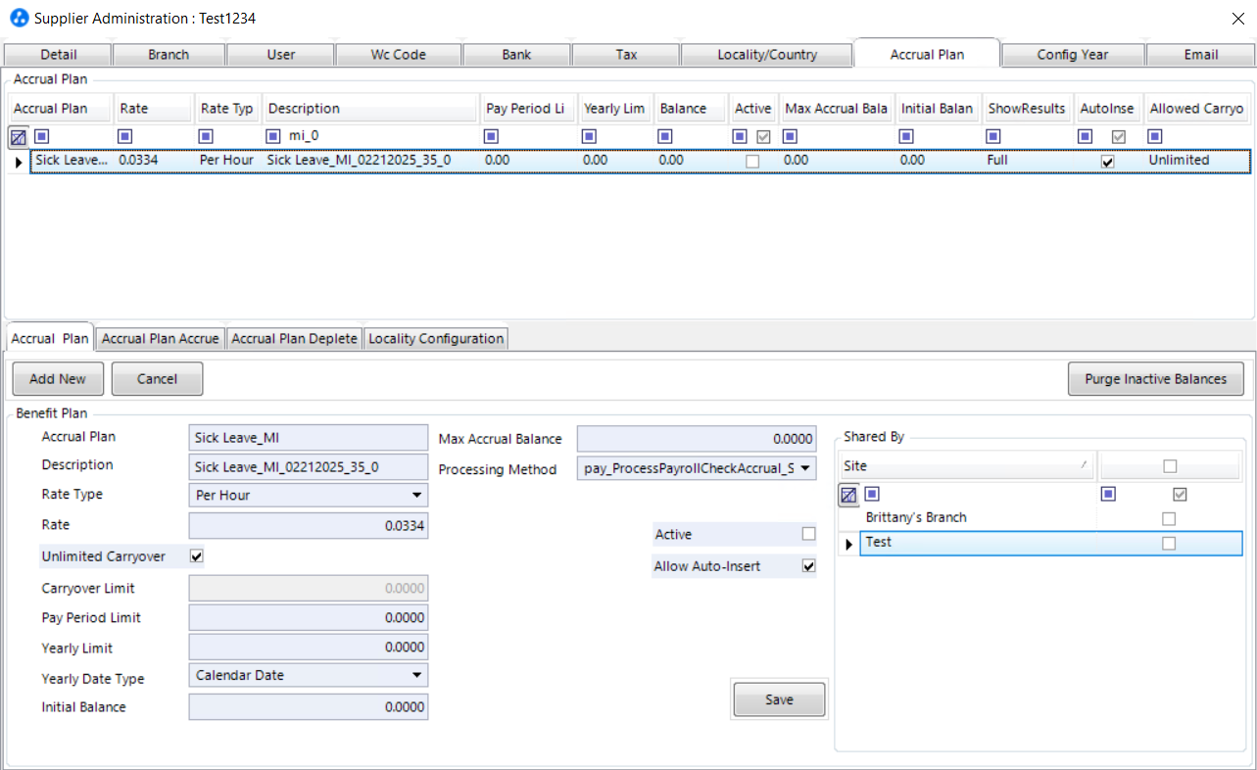Toggle the Shared By header select-all checkbox
This screenshot has width=1257, height=770.
(1170, 466)
